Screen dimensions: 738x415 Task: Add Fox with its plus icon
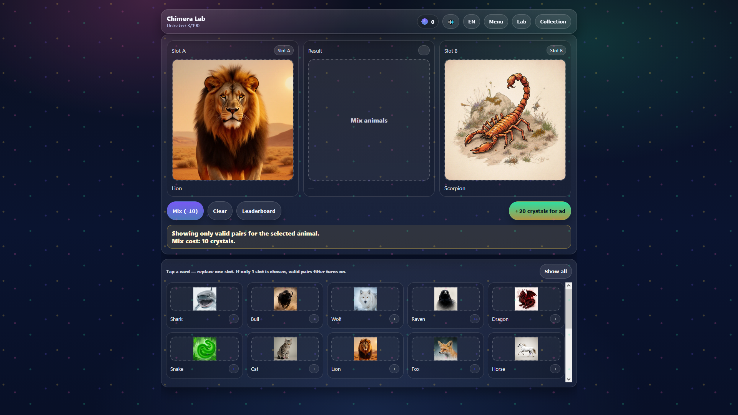click(475, 369)
